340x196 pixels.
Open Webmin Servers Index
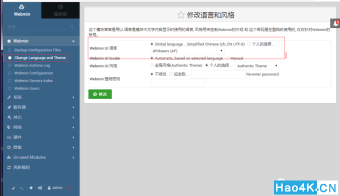pos(33,80)
